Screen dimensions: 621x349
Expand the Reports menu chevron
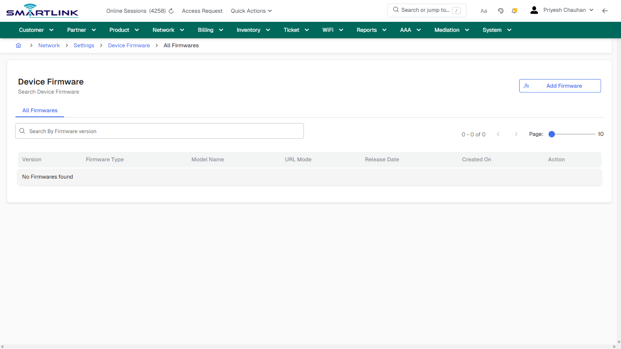pyautogui.click(x=384, y=30)
